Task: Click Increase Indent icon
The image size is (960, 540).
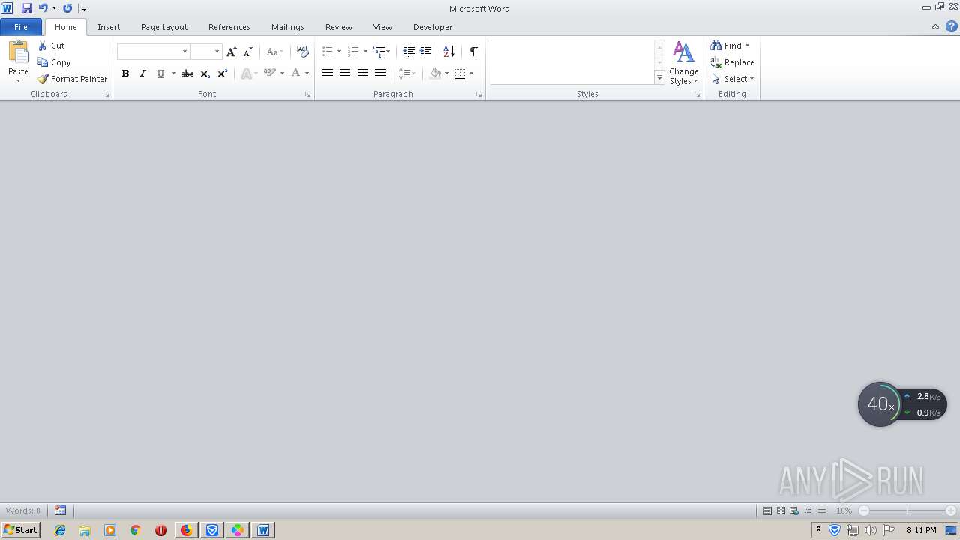Action: pos(426,52)
